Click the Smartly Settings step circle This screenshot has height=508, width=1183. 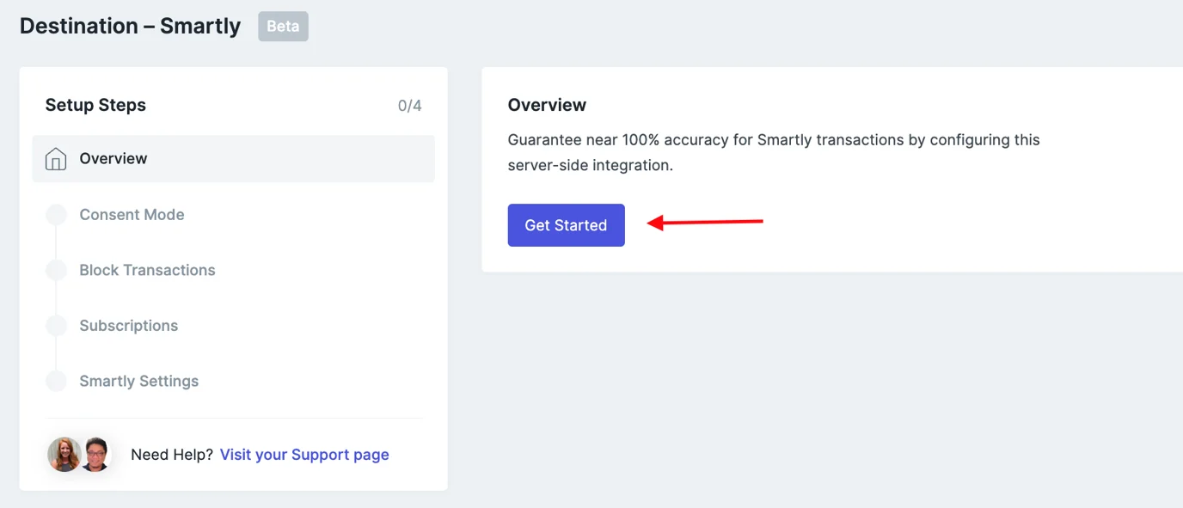pyautogui.click(x=56, y=381)
